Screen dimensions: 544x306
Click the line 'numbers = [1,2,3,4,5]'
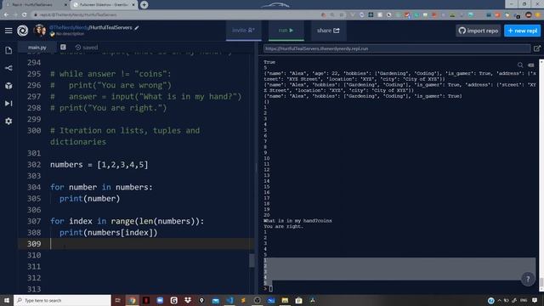coord(99,164)
